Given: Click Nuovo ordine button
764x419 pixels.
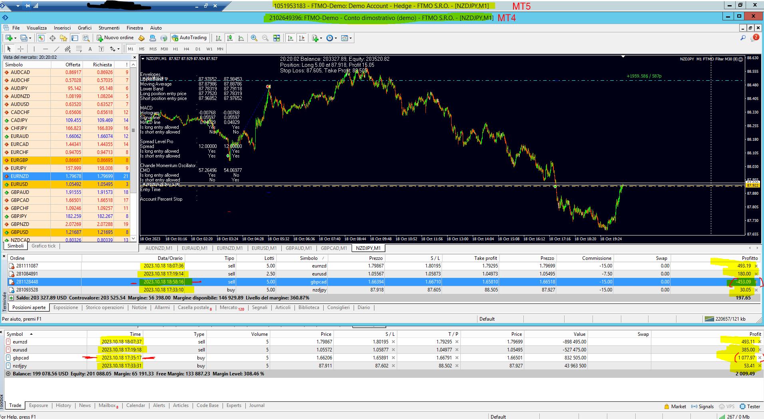Looking at the screenshot, I should [x=115, y=38].
